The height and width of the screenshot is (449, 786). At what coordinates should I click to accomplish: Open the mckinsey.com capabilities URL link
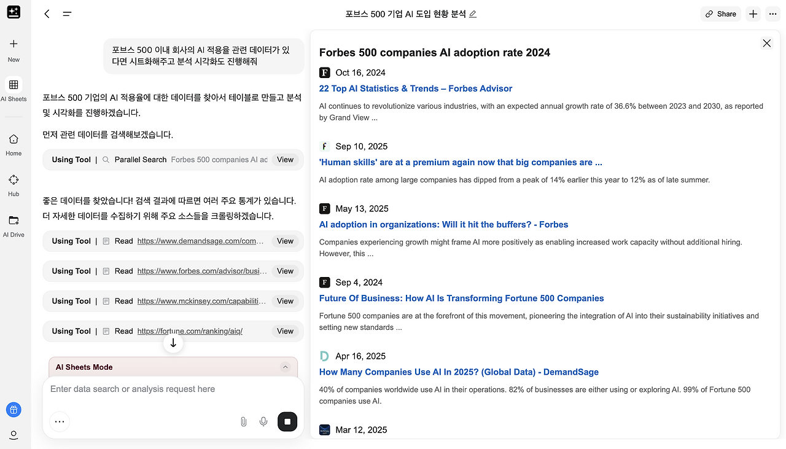click(201, 301)
